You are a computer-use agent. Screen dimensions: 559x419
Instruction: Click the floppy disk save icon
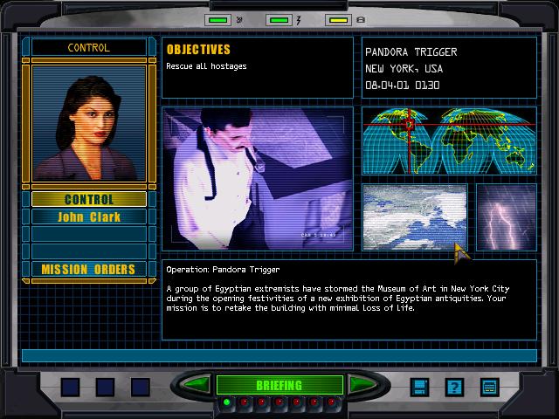419,387
